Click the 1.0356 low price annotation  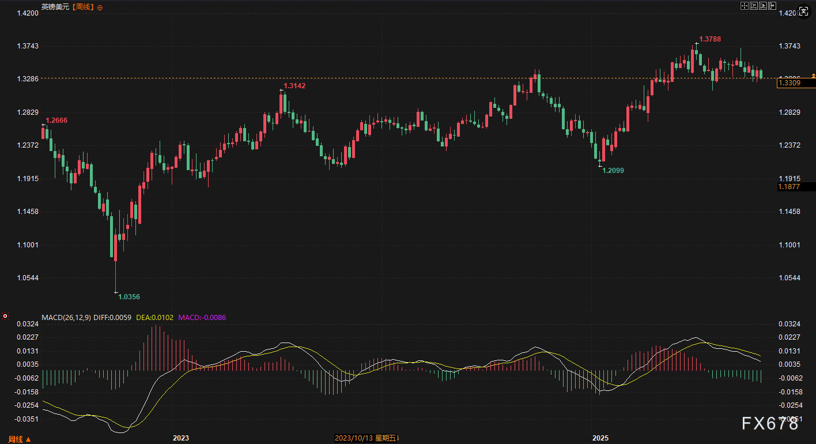coord(129,296)
